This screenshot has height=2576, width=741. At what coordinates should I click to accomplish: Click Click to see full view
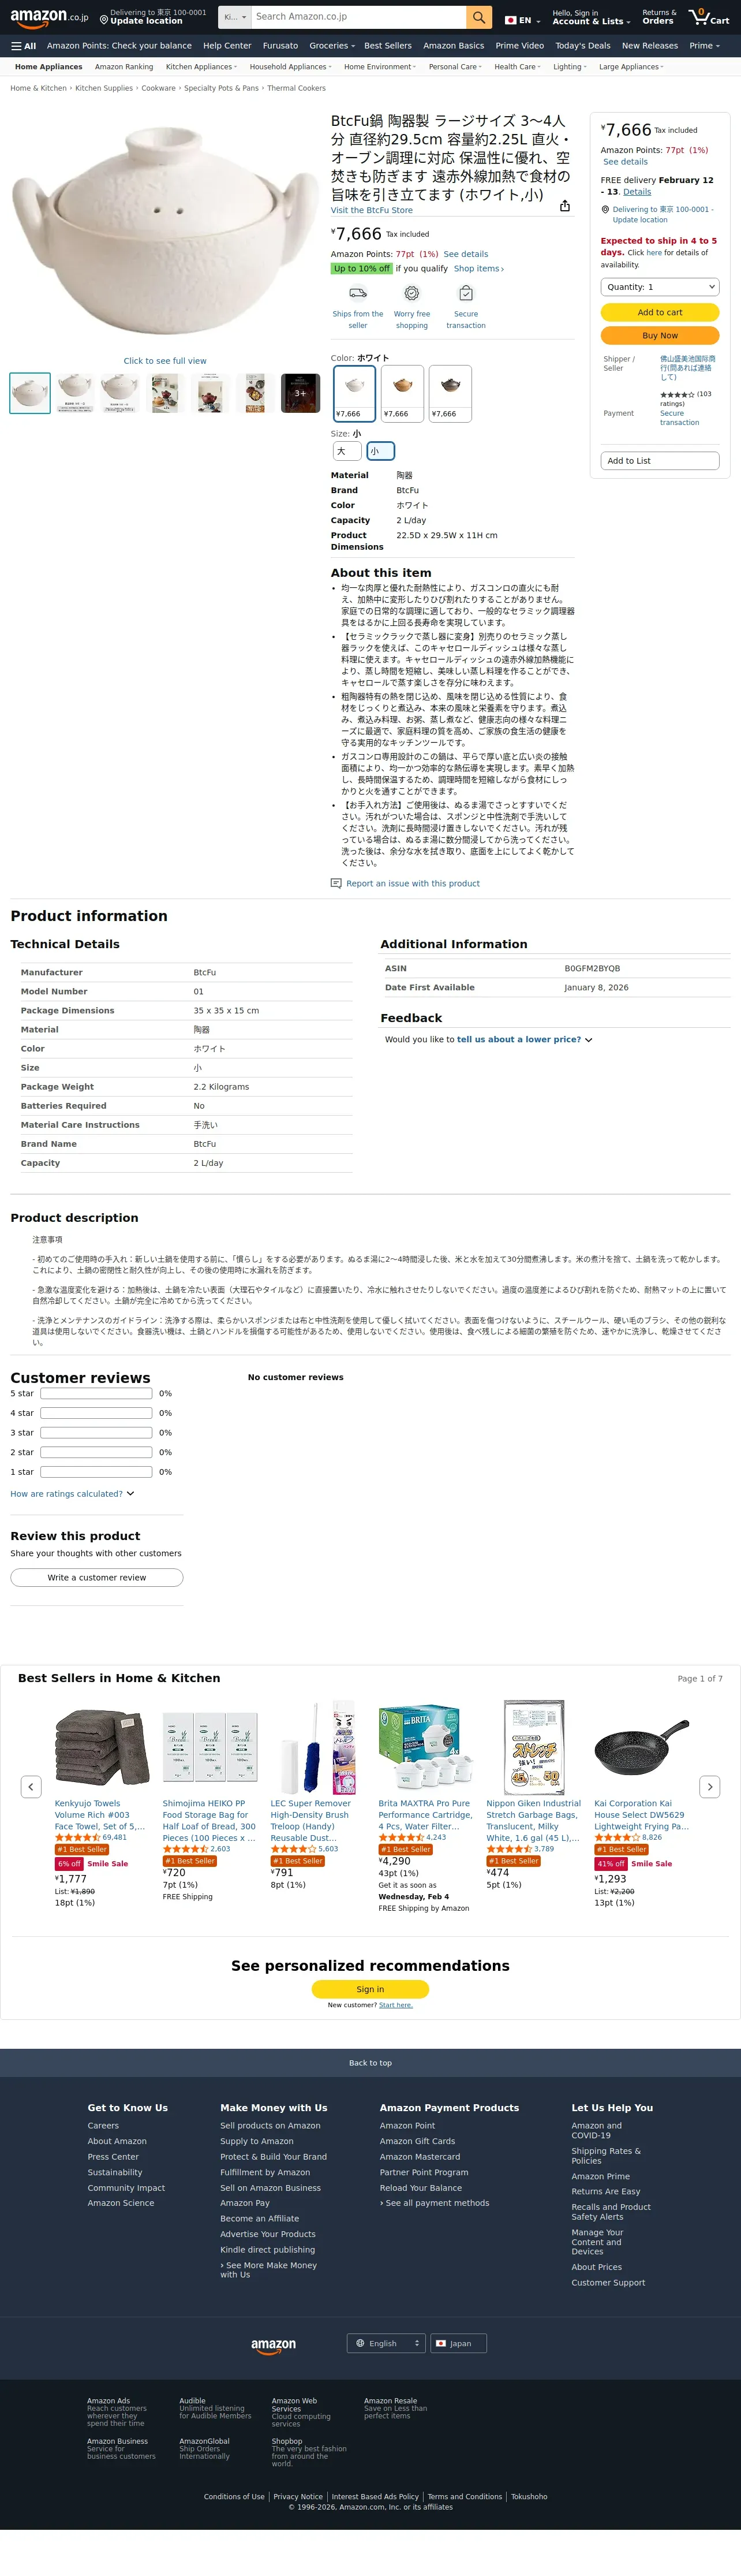click(165, 361)
